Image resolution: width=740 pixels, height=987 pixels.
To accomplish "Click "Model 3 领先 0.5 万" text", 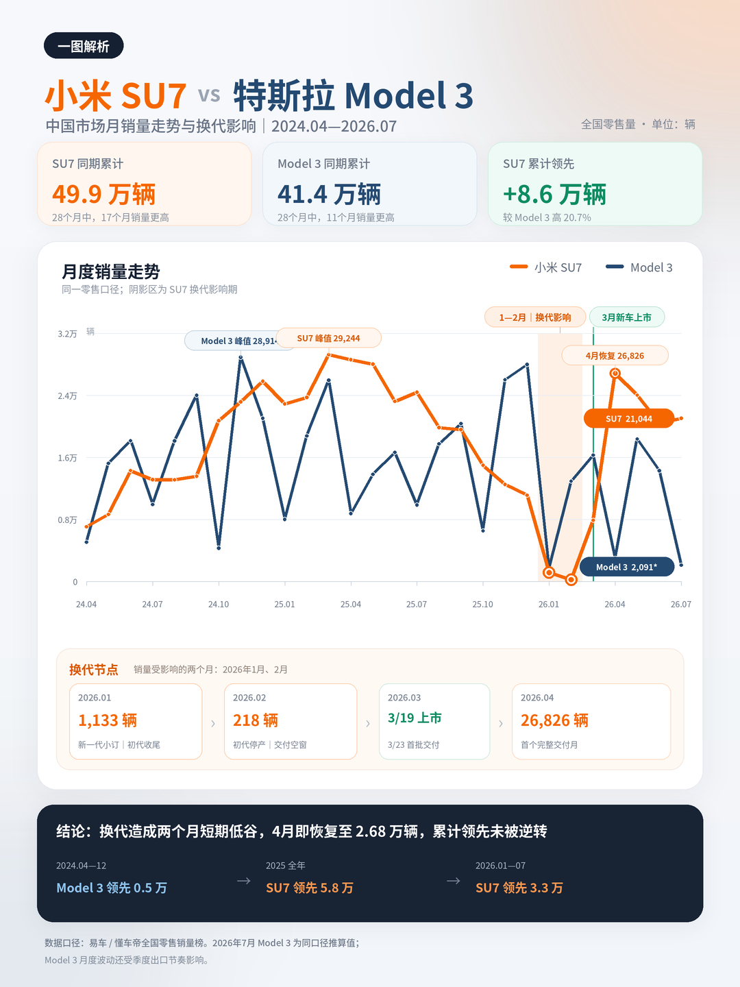I will coord(112,888).
